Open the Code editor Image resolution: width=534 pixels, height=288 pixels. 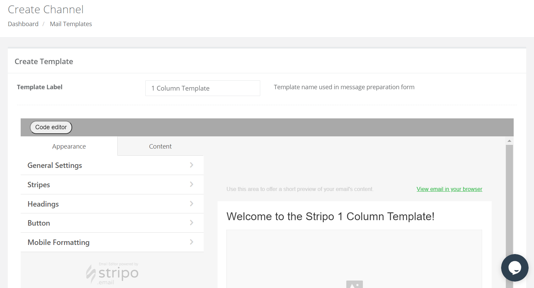point(51,127)
